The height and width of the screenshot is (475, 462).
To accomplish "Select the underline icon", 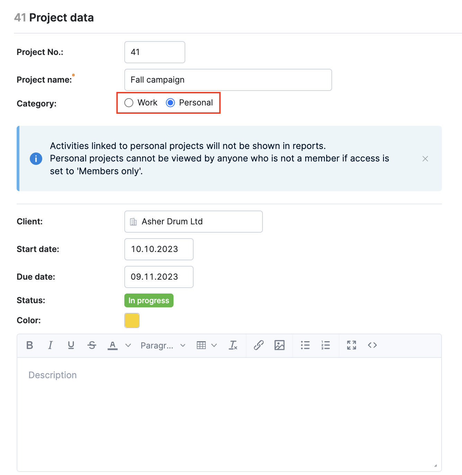I will pyautogui.click(x=71, y=345).
